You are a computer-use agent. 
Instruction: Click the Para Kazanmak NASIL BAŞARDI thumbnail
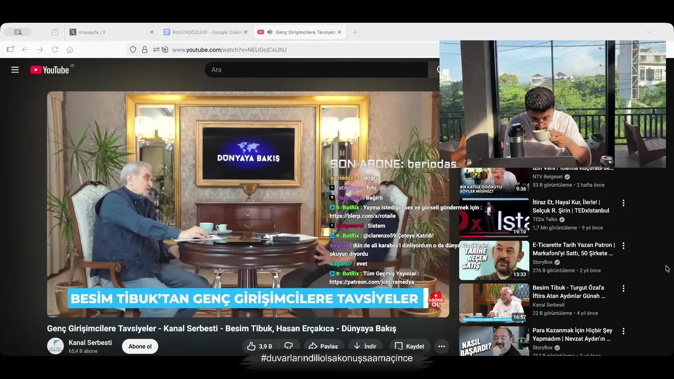coord(494,341)
